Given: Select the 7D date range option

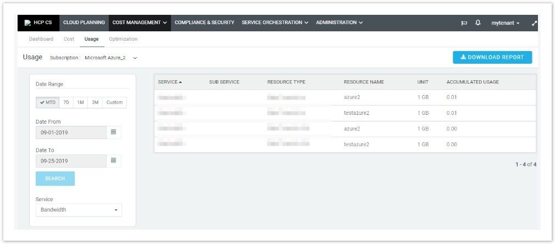Looking at the screenshot, I should (66, 103).
